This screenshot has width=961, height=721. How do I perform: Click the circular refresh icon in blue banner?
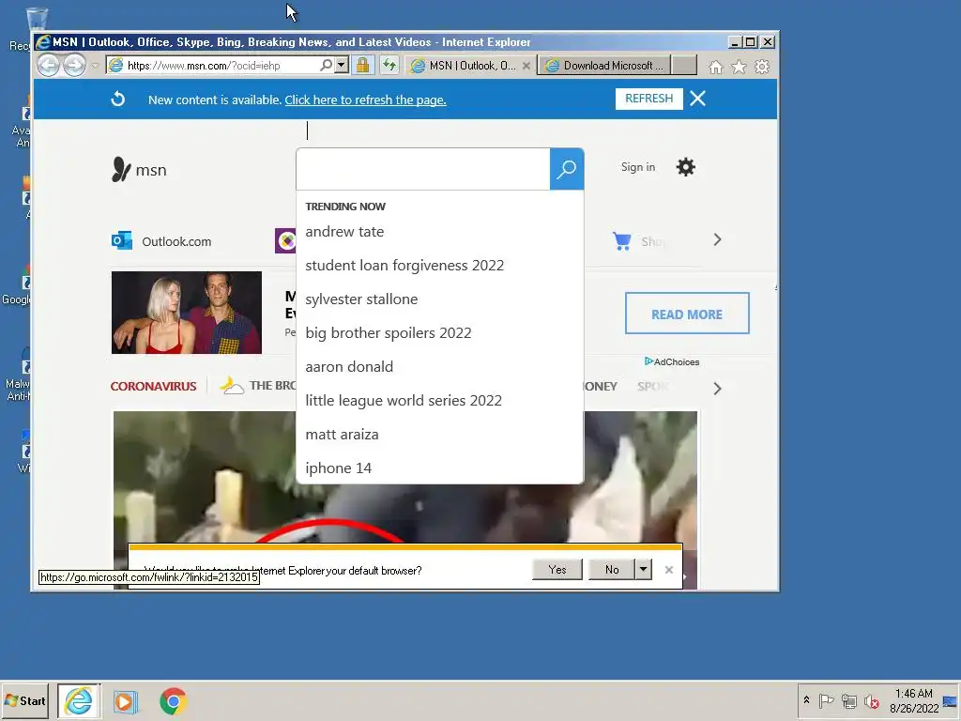[117, 100]
